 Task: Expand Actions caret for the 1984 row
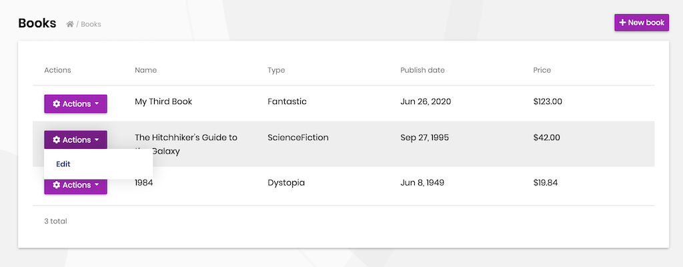tap(97, 186)
